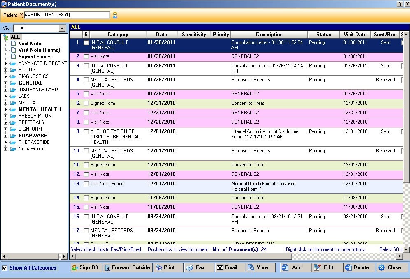Click the Print printer icon

[x=158, y=267]
